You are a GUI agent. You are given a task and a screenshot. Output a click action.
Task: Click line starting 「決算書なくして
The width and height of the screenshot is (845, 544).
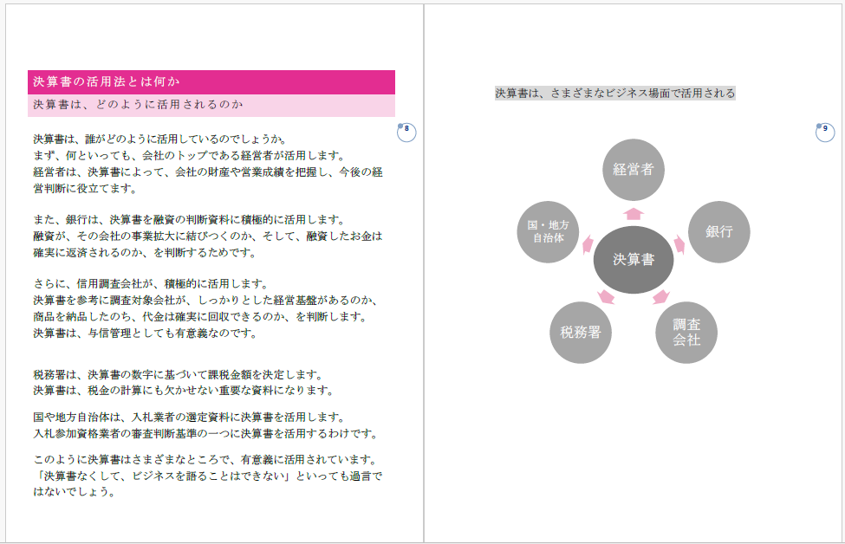[x=207, y=476]
